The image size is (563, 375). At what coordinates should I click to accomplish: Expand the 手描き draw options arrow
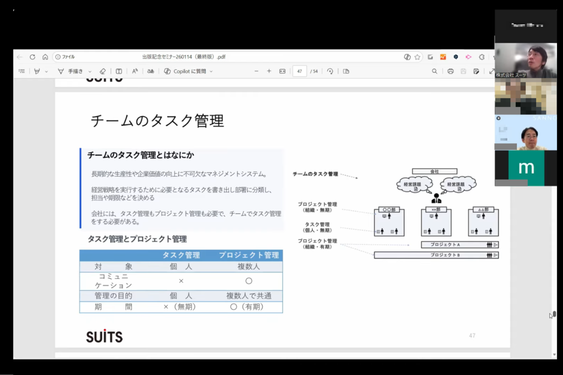tap(90, 71)
